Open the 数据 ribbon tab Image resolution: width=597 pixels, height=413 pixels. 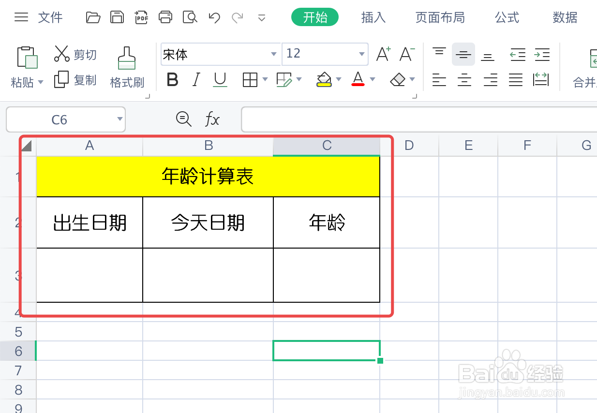[565, 17]
